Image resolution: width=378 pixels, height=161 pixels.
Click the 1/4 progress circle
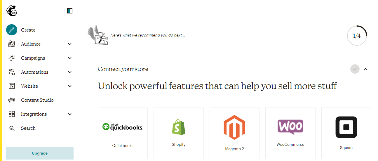coord(357,36)
